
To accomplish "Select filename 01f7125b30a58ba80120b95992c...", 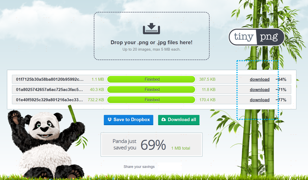I will pyautogui.click(x=50, y=79).
